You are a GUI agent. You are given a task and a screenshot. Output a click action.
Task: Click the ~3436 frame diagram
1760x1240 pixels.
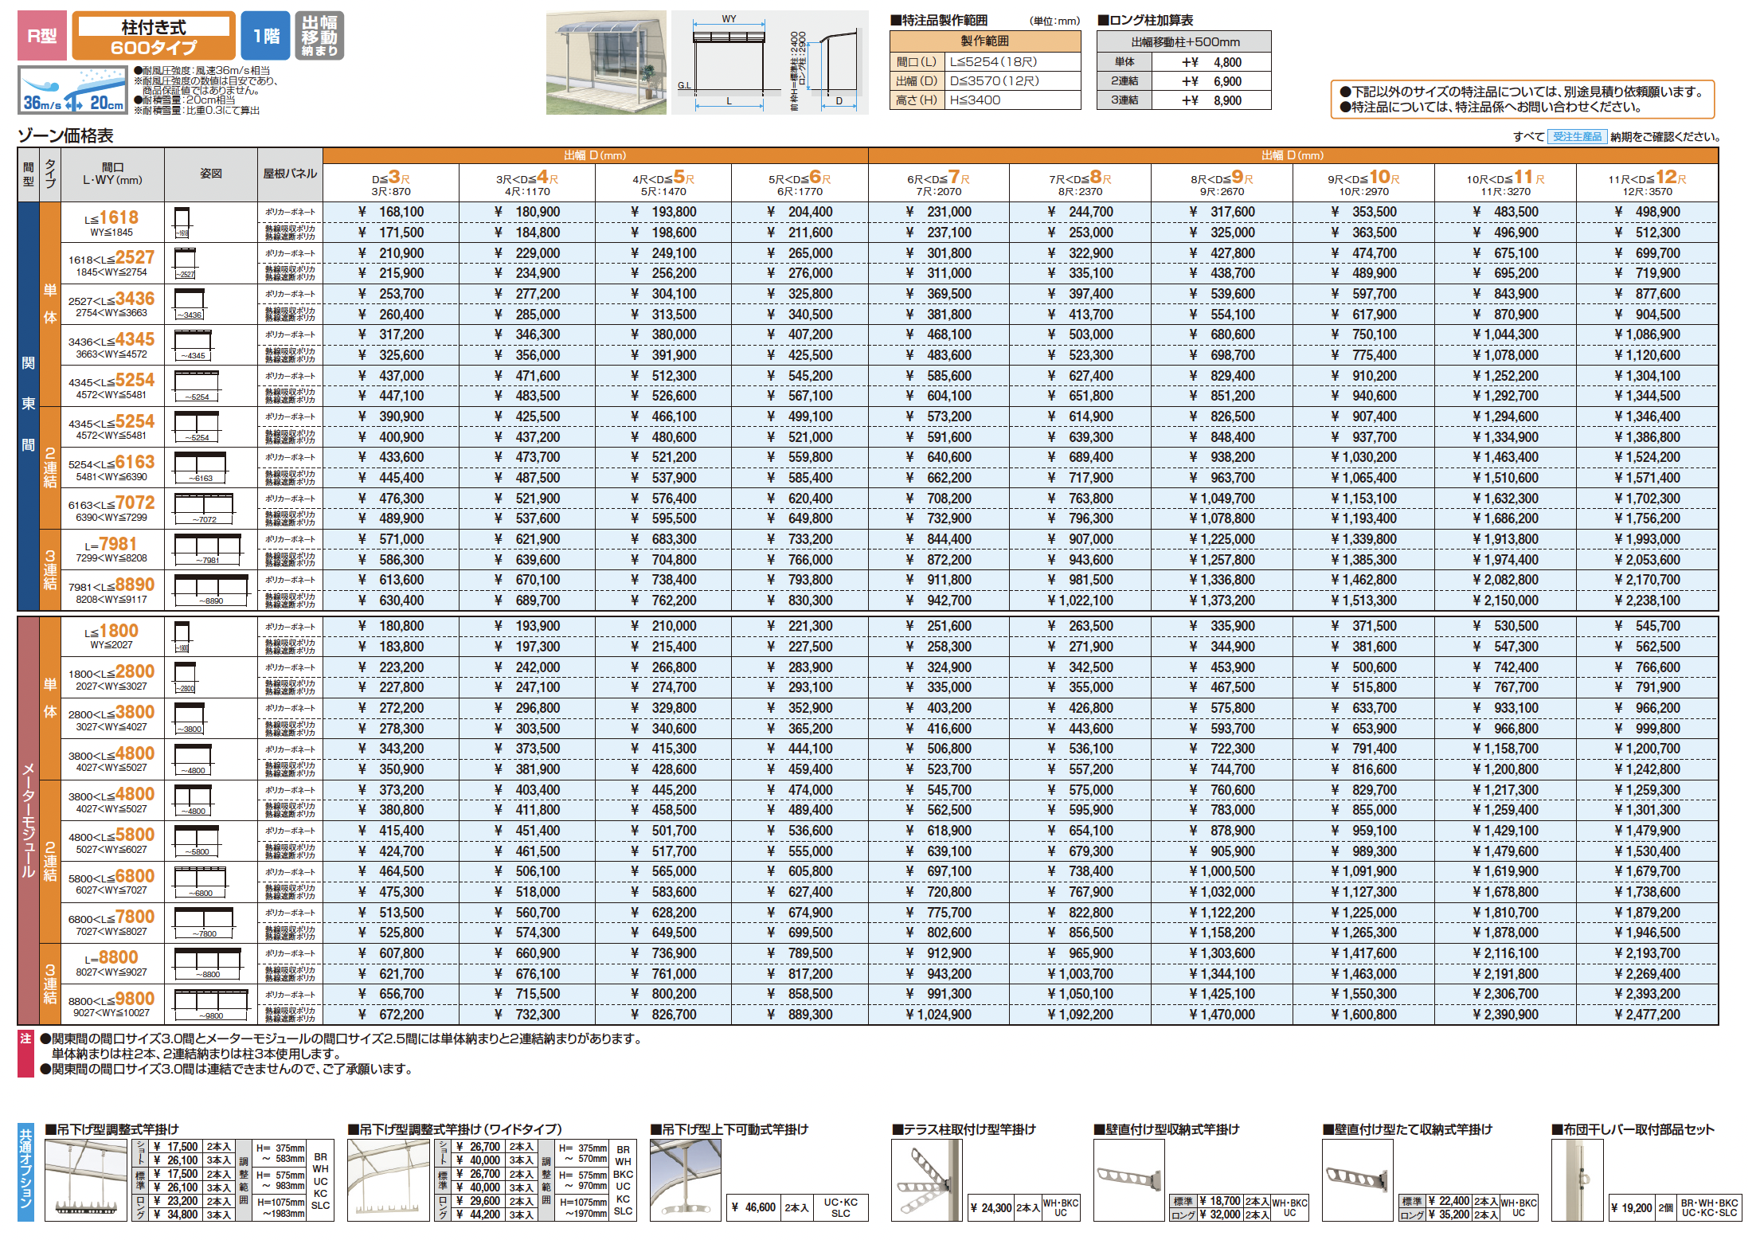[x=189, y=304]
